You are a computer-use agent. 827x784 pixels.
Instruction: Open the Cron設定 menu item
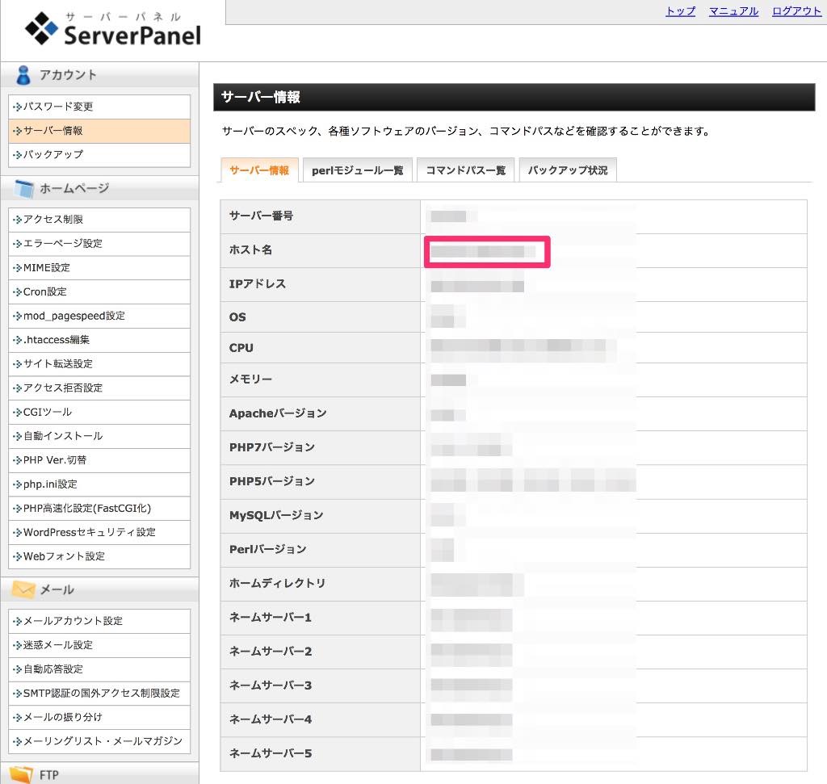coord(45,291)
